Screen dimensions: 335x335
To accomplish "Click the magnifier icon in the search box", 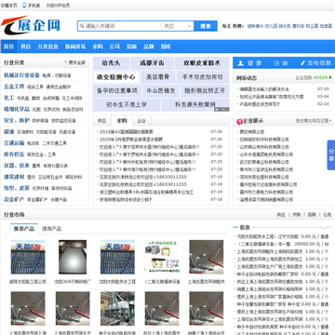I will [82, 26].
